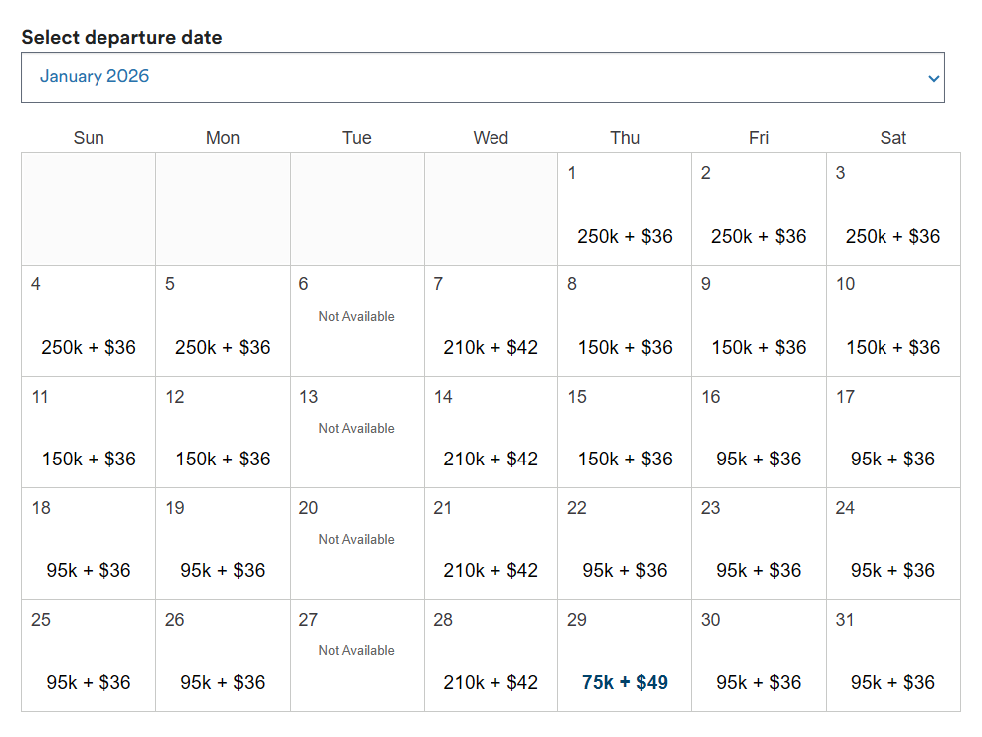Click the unavailable January 6 cell
Viewport: 982px width, 737px height.
[356, 321]
